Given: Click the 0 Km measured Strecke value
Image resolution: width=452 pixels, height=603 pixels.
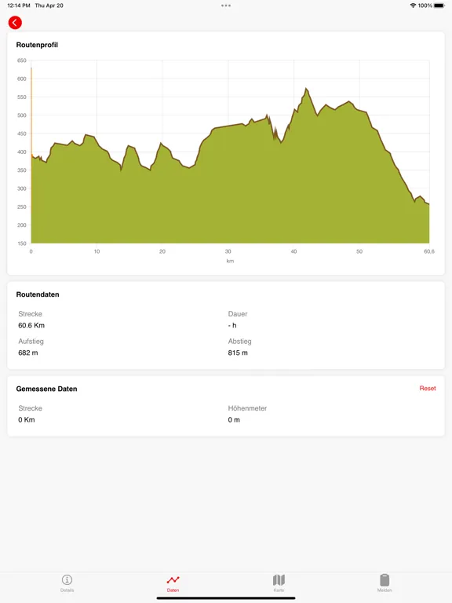Looking at the screenshot, I should (27, 419).
